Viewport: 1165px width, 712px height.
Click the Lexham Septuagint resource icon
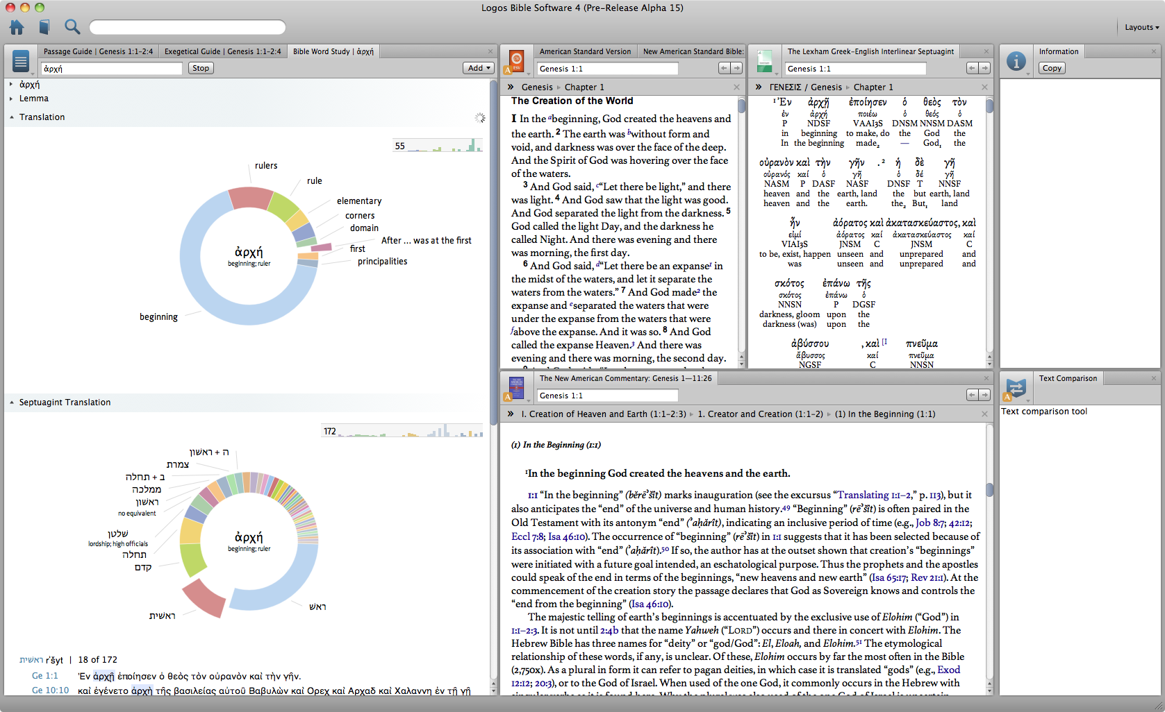click(x=764, y=61)
